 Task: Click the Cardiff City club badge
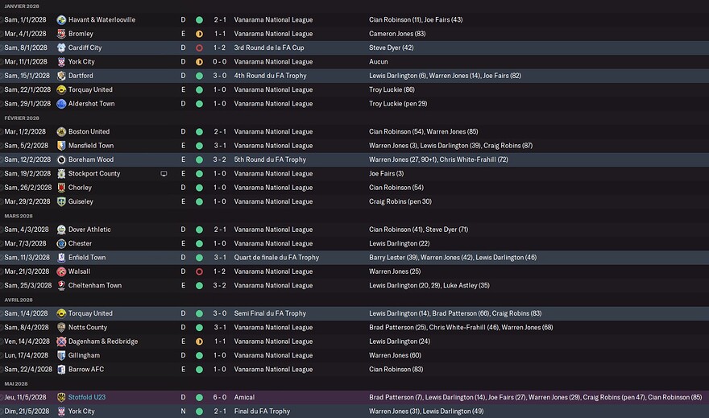tap(61, 48)
